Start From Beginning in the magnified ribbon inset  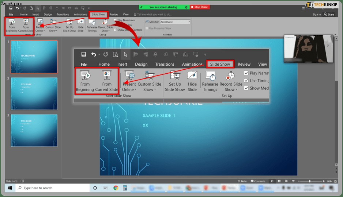85,81
